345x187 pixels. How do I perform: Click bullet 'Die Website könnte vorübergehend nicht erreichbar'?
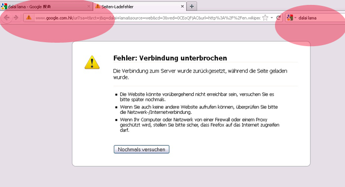197,97
